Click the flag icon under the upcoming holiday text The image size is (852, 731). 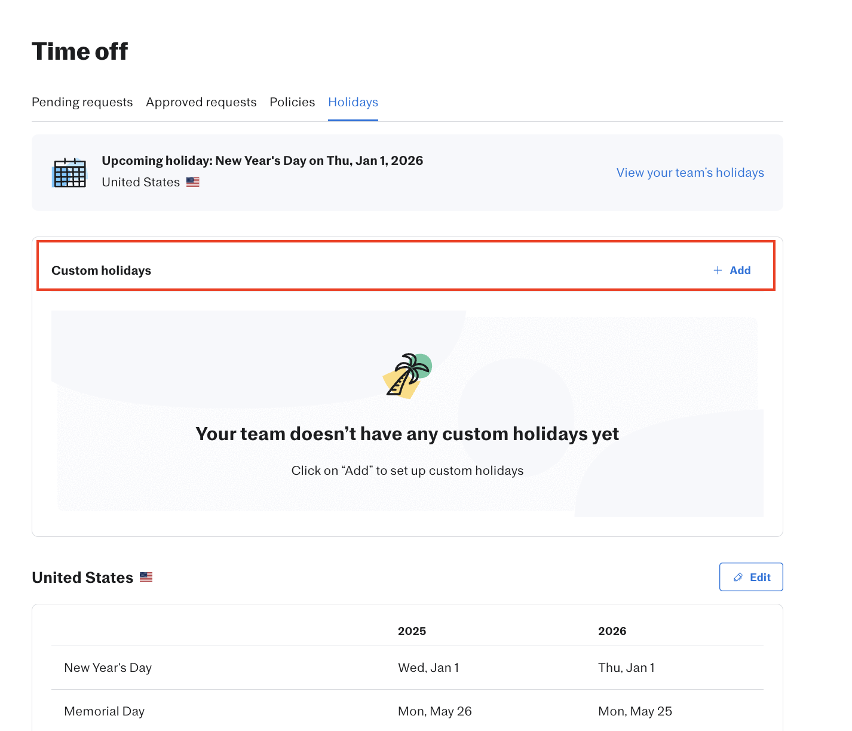click(192, 182)
